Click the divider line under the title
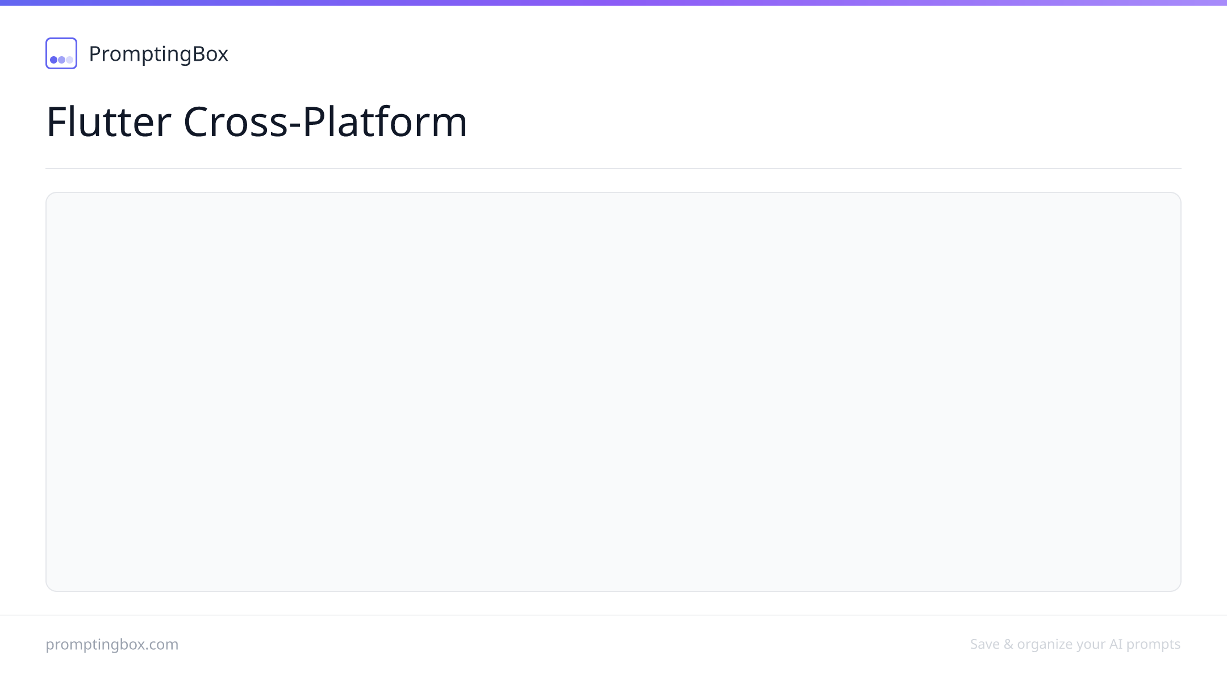 point(613,169)
